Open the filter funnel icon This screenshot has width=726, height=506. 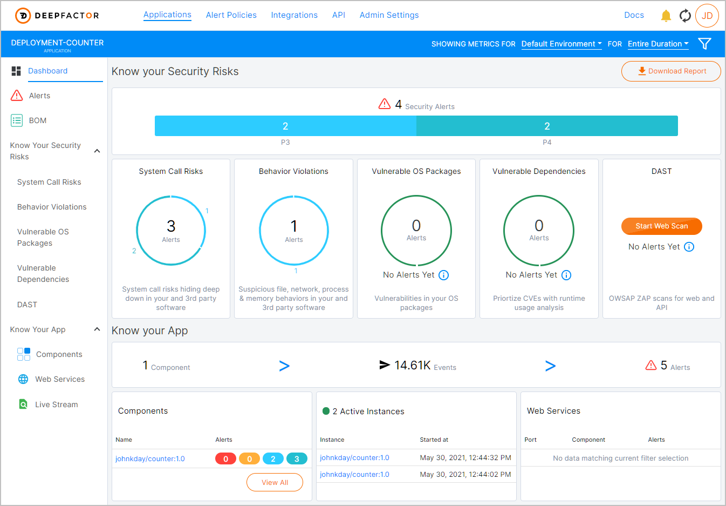click(704, 44)
